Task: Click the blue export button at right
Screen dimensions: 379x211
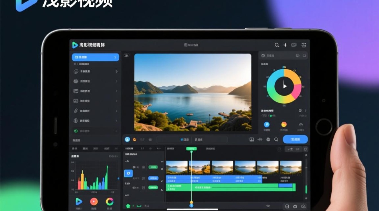Action: (x=295, y=139)
